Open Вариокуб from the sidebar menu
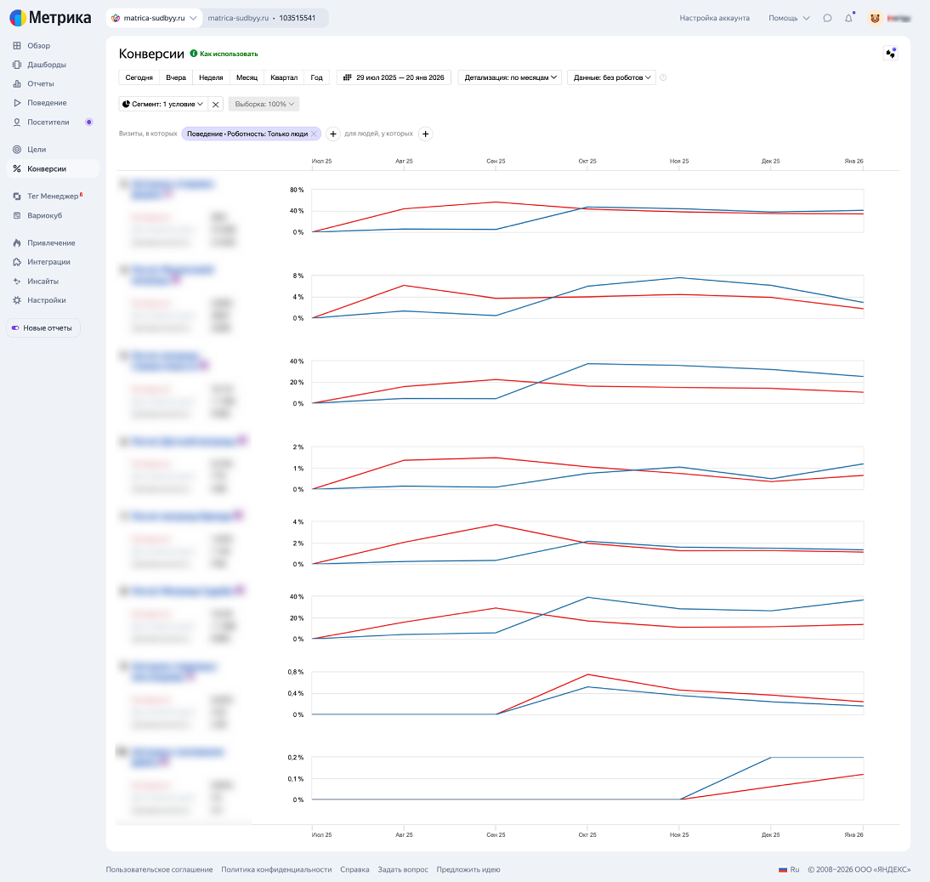The image size is (930, 882). (44, 215)
